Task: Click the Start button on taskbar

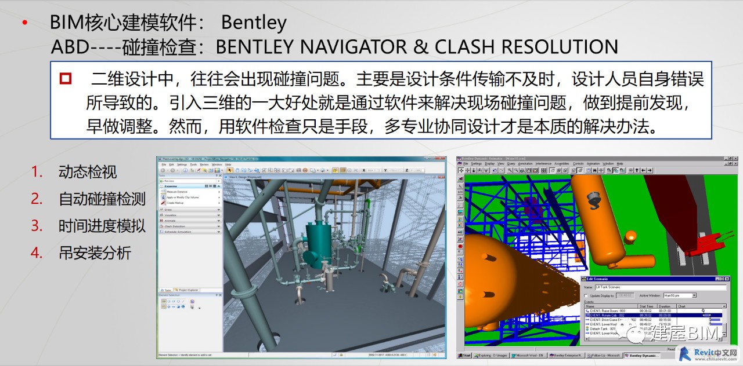Action: (464, 355)
